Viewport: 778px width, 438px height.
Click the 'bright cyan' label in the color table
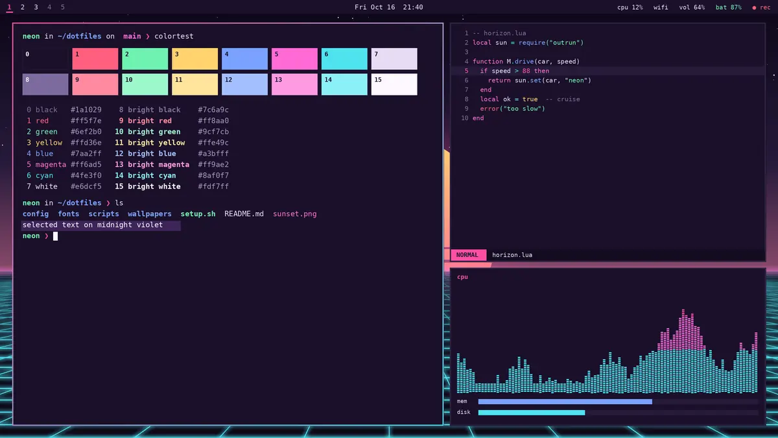pos(152,176)
